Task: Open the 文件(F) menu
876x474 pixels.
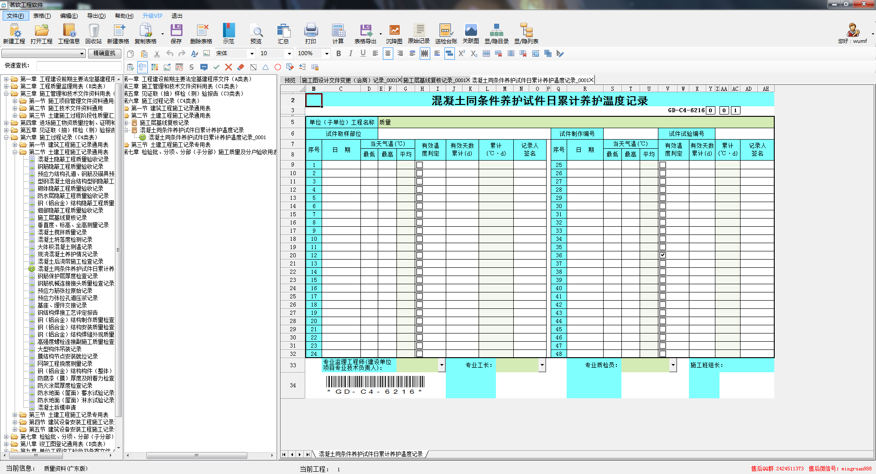Action: pos(16,16)
